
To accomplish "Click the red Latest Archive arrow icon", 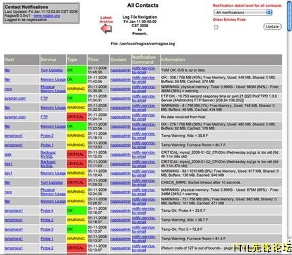I will 107,29.
